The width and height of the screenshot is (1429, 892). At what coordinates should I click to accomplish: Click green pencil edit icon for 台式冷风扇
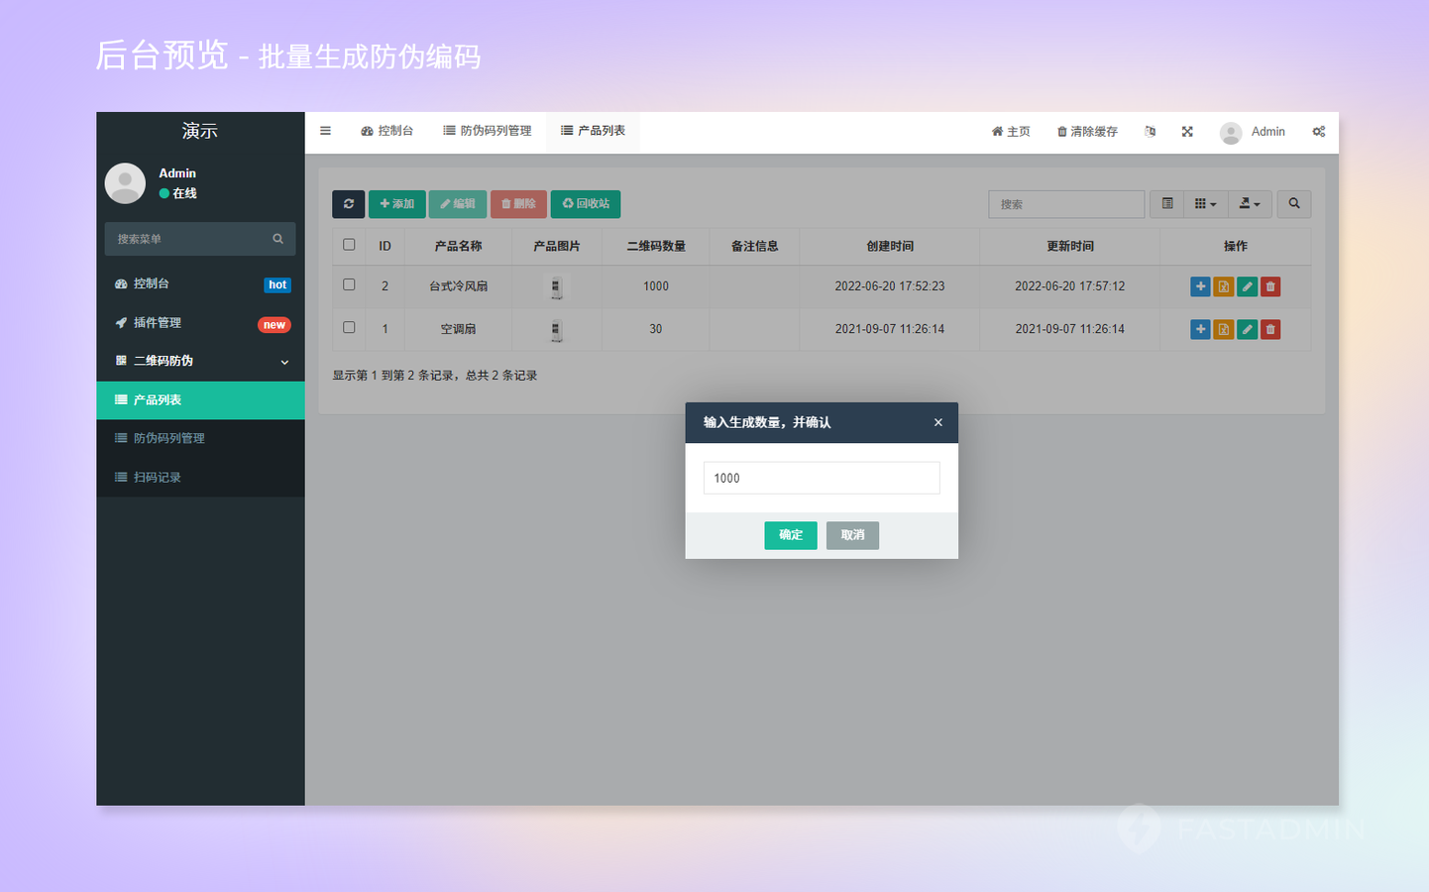[x=1247, y=286]
